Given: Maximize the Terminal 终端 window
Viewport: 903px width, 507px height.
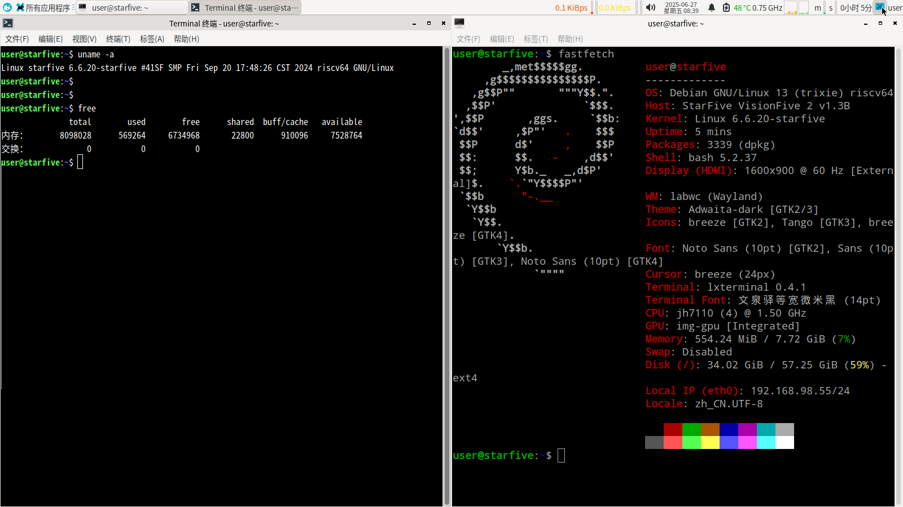Looking at the screenshot, I should 429,24.
